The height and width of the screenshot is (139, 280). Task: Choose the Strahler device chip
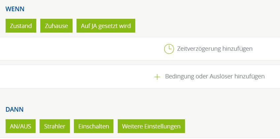coord(55,126)
